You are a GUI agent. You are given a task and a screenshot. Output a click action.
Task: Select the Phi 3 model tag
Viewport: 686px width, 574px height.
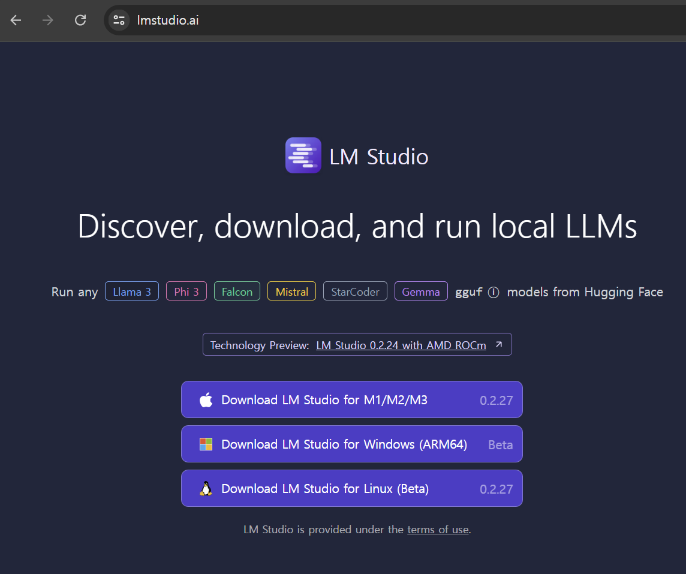(186, 291)
